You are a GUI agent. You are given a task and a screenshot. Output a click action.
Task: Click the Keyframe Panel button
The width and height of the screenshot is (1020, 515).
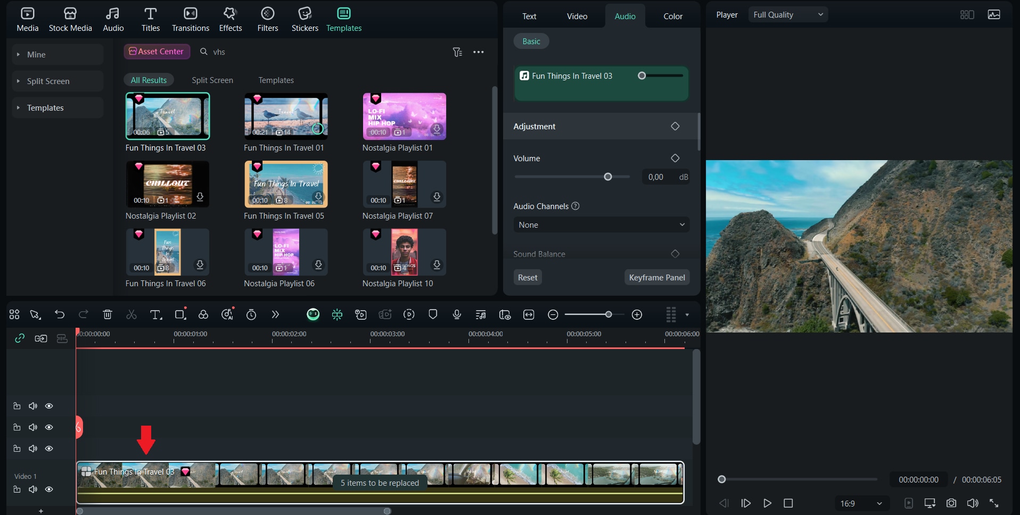click(656, 277)
